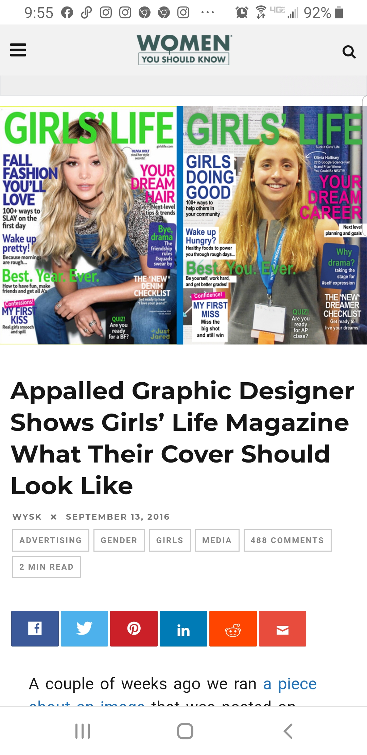367x755 pixels.
Task: Share article on Twitter
Action: 84,628
